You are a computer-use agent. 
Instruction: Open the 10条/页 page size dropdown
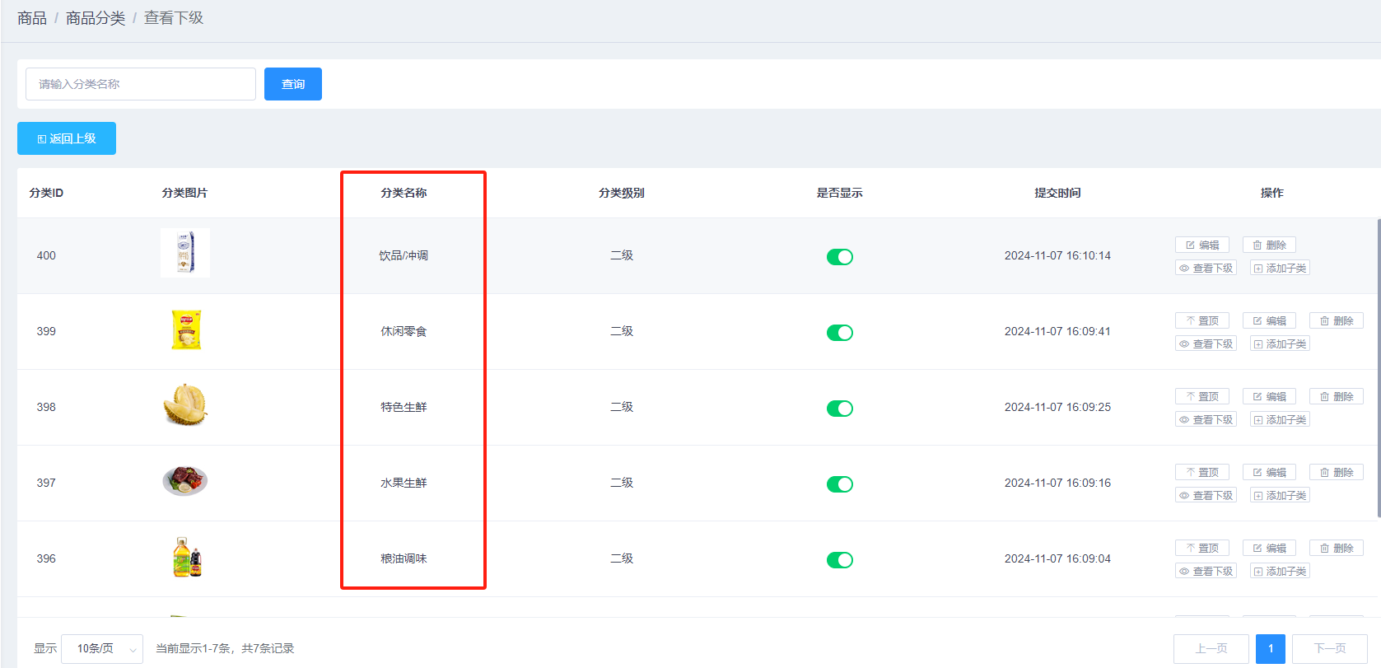[x=102, y=648]
